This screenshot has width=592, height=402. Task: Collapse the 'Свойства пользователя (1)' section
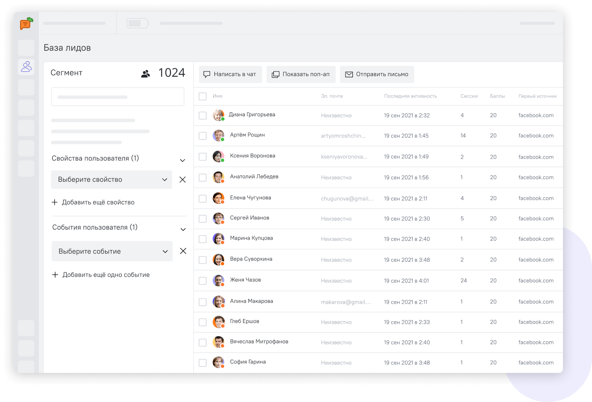click(x=182, y=160)
